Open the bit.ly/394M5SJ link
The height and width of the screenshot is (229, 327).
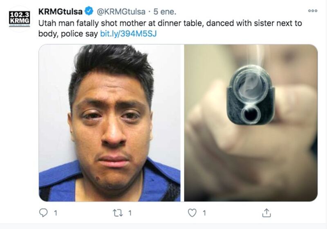tap(128, 34)
